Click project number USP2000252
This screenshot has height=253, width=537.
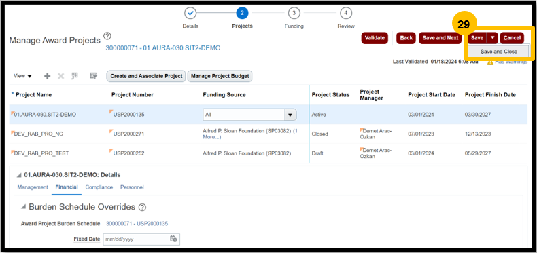point(128,153)
